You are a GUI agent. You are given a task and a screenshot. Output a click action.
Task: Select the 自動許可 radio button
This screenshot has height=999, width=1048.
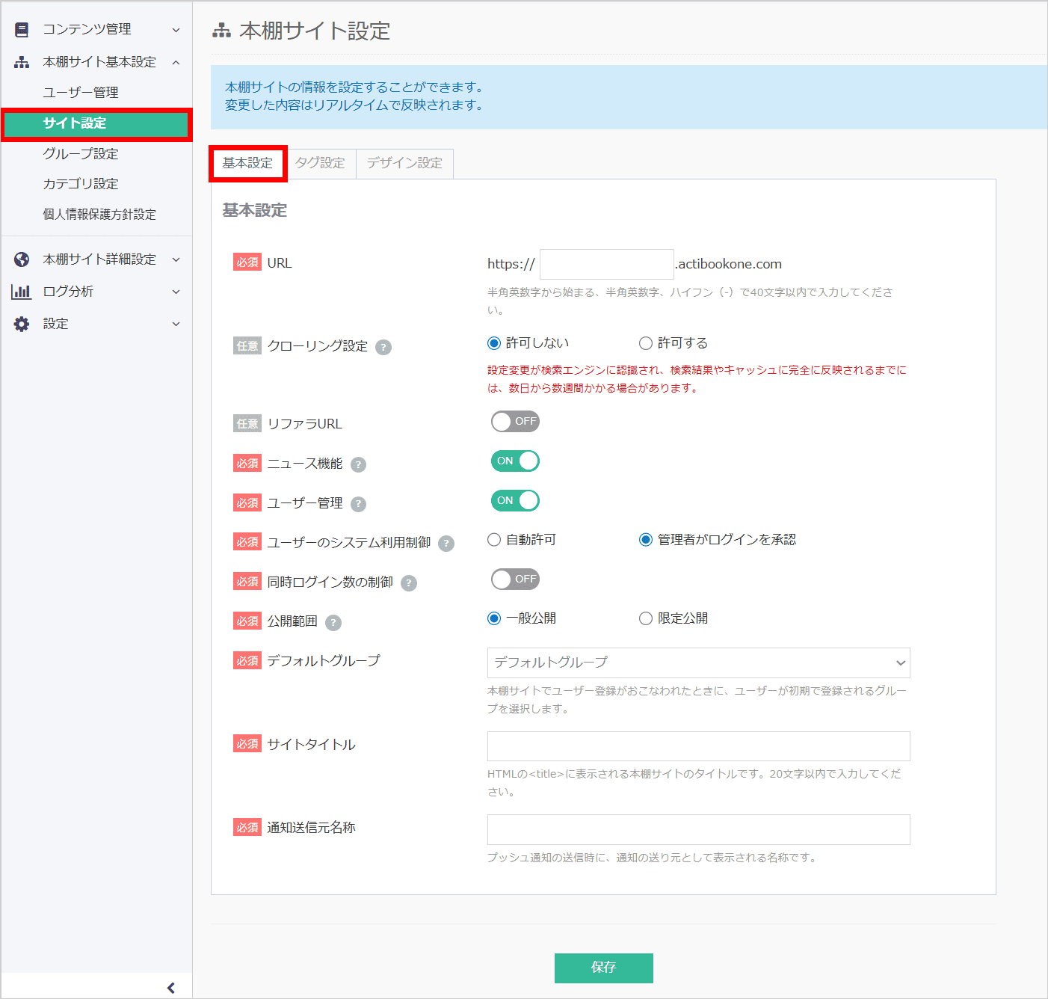point(493,539)
